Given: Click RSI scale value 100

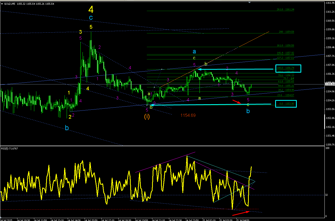Looking at the screenshot, I should point(327,148).
